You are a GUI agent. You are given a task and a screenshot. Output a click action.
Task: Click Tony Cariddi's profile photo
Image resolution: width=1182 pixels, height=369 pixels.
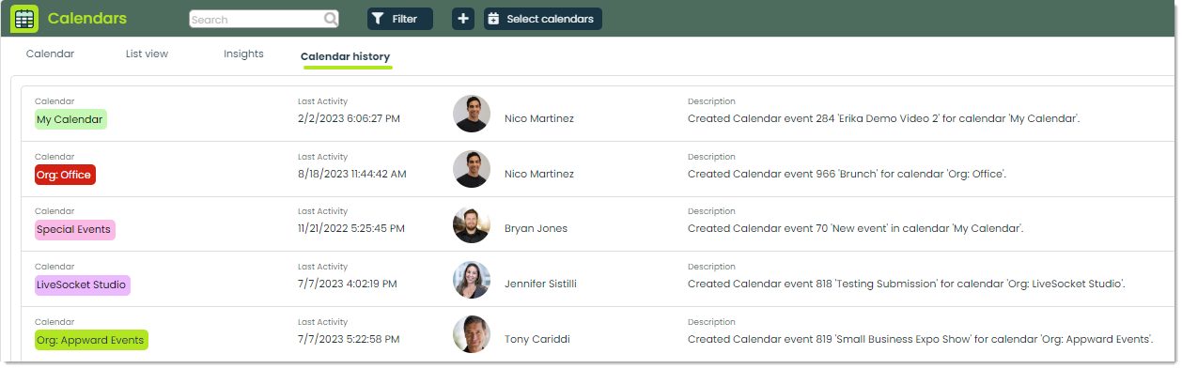(472, 334)
